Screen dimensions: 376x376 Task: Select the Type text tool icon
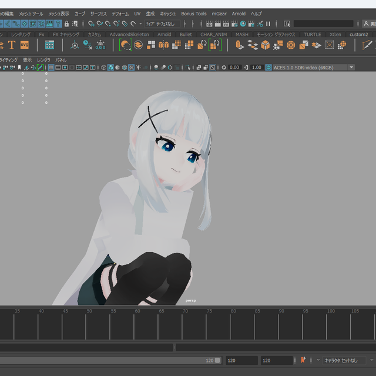tap(12, 45)
